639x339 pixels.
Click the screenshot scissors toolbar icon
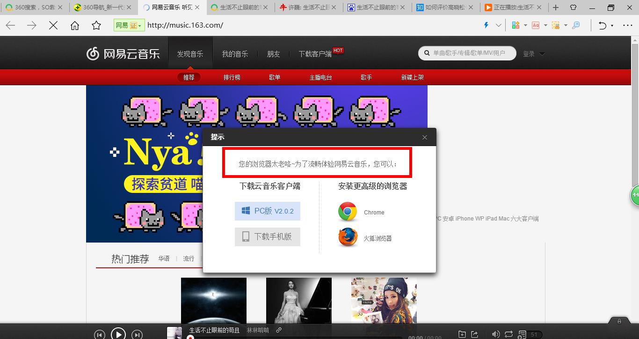coord(556,25)
